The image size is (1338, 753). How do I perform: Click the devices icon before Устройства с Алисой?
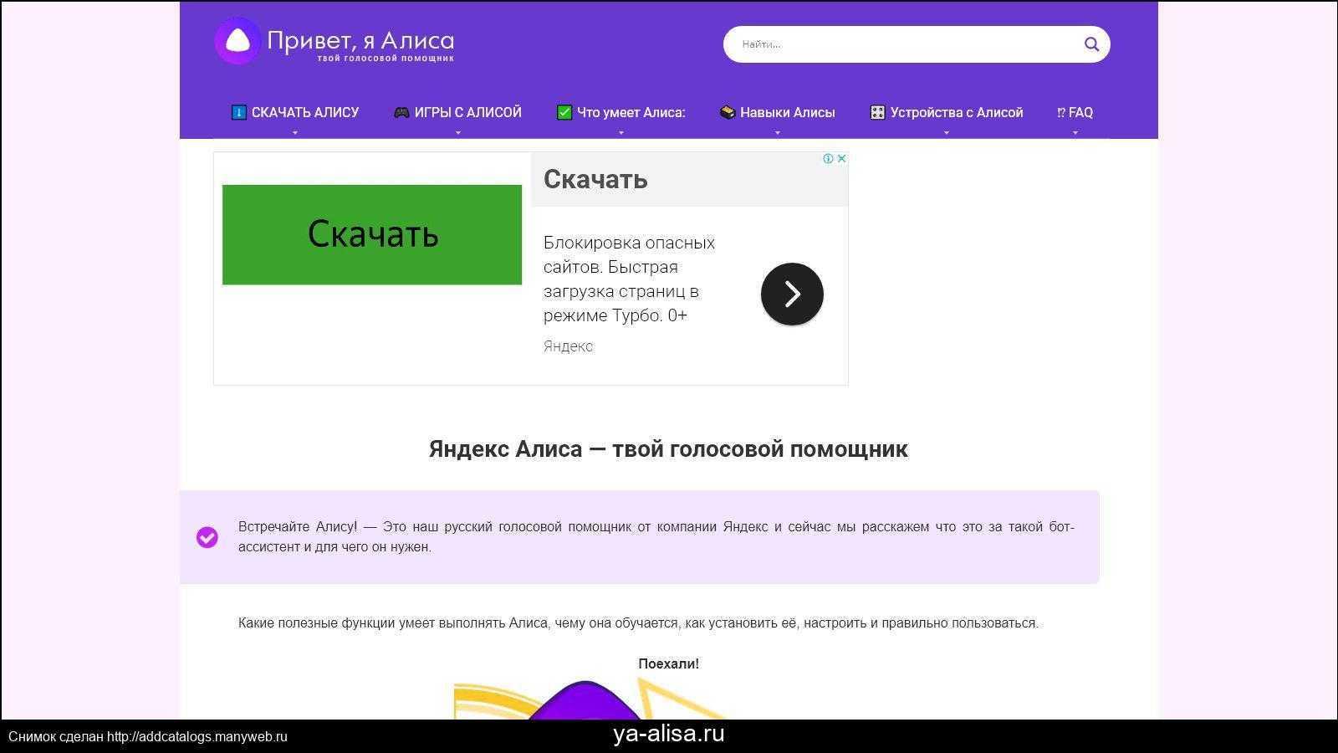[x=877, y=113]
